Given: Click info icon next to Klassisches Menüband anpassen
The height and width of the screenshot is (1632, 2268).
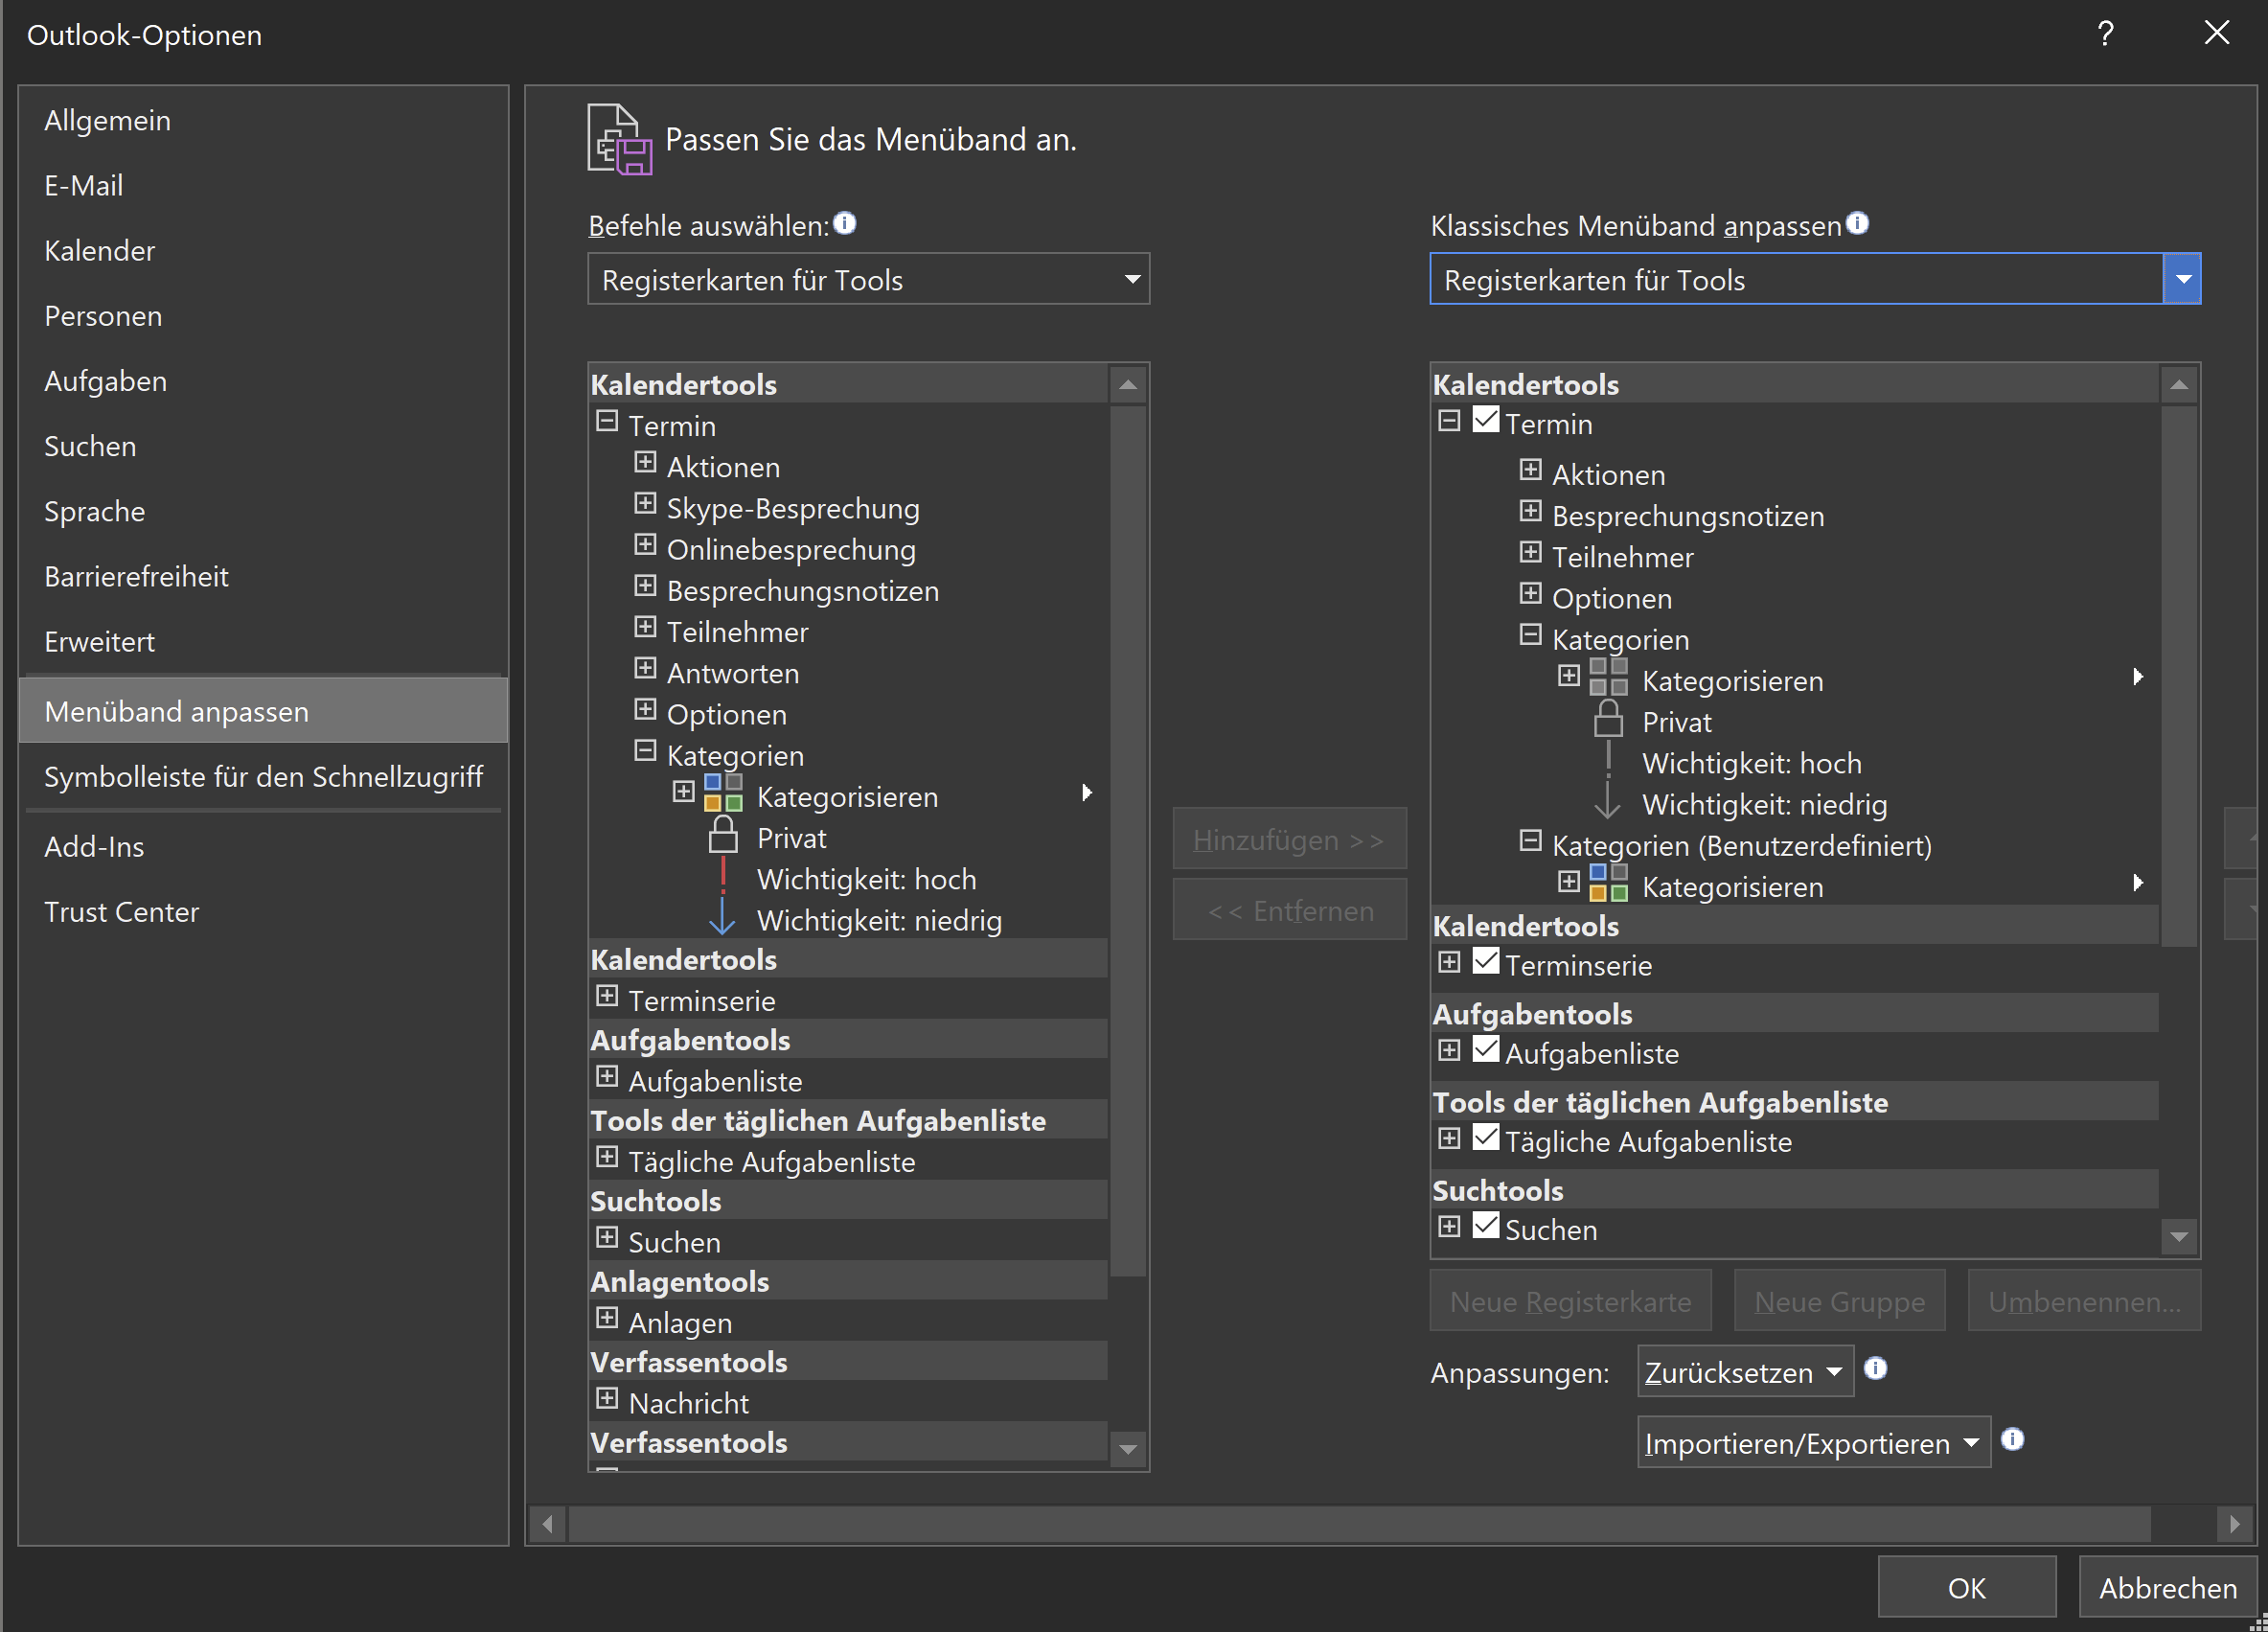Looking at the screenshot, I should tap(1857, 223).
